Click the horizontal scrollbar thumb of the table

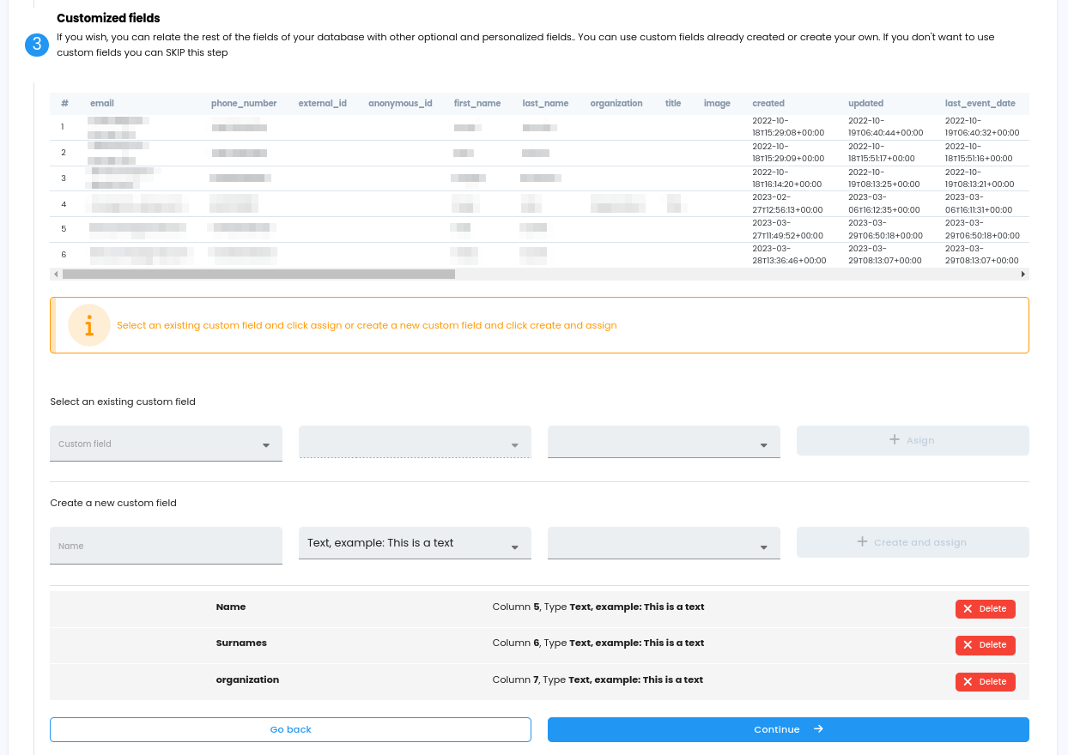pyautogui.click(x=258, y=275)
